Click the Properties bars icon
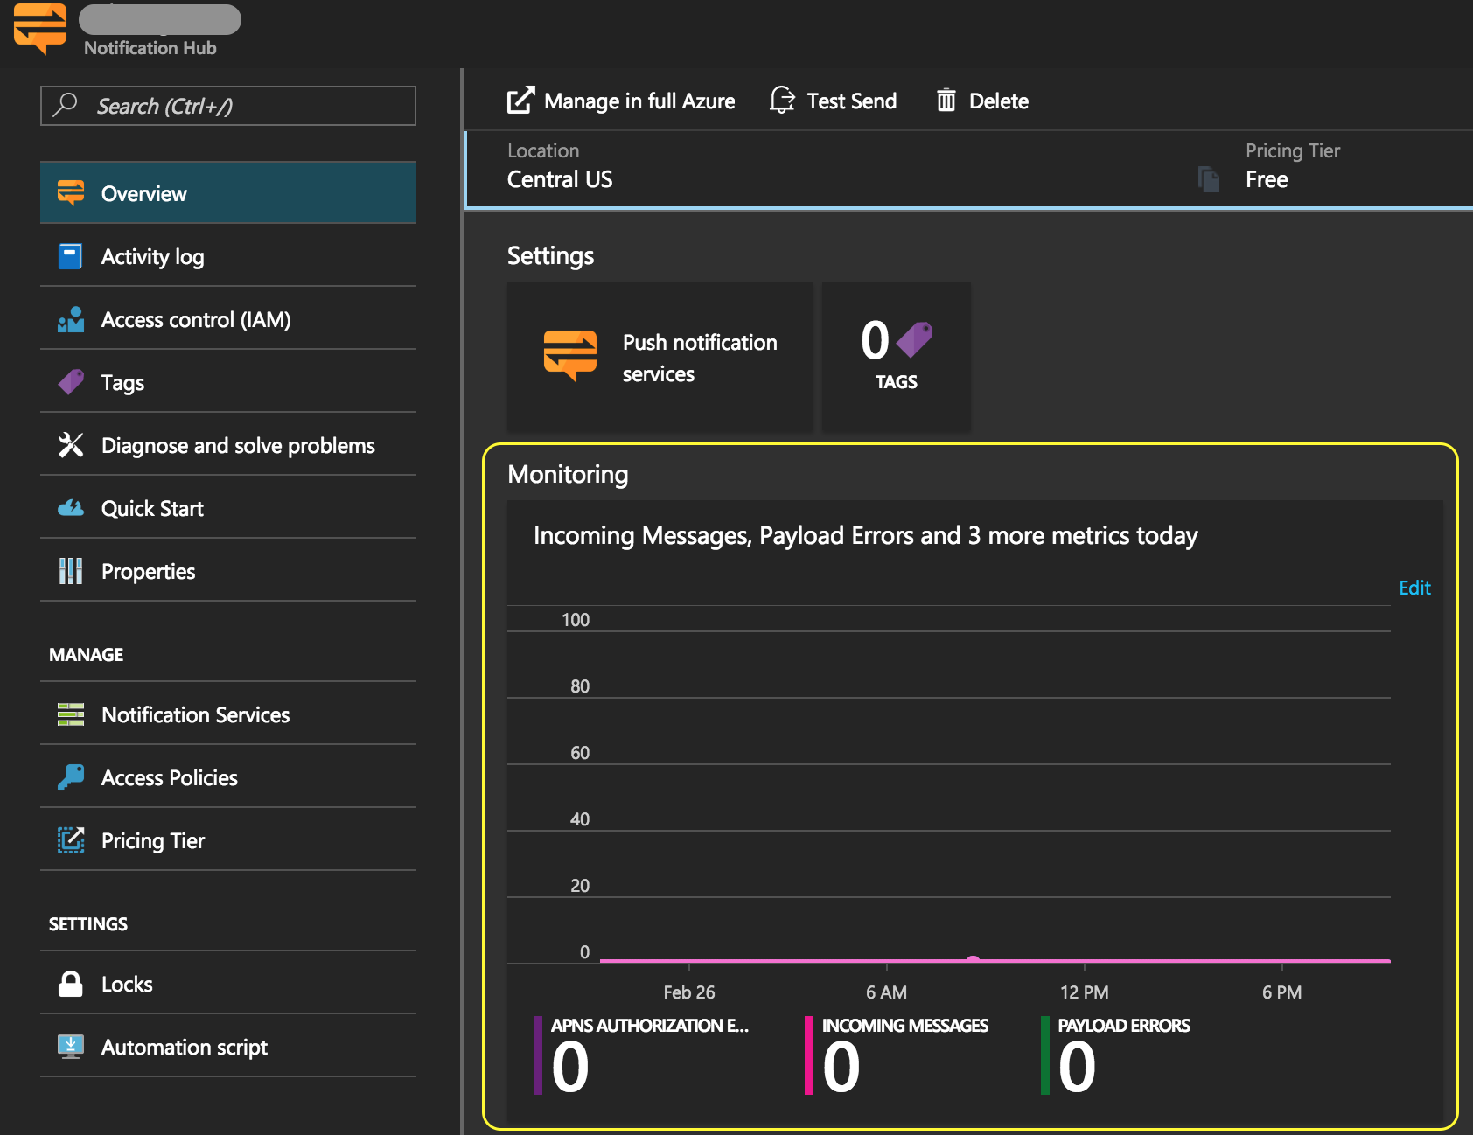The height and width of the screenshot is (1135, 1473). tap(71, 571)
